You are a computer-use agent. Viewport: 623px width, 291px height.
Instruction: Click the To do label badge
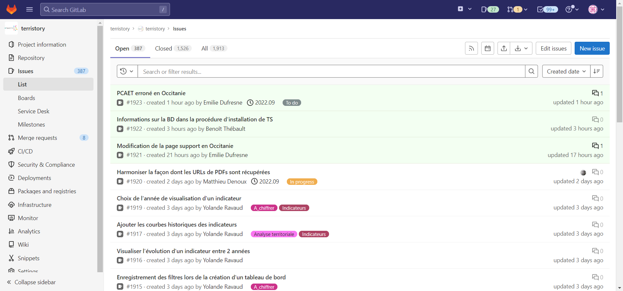click(x=292, y=103)
